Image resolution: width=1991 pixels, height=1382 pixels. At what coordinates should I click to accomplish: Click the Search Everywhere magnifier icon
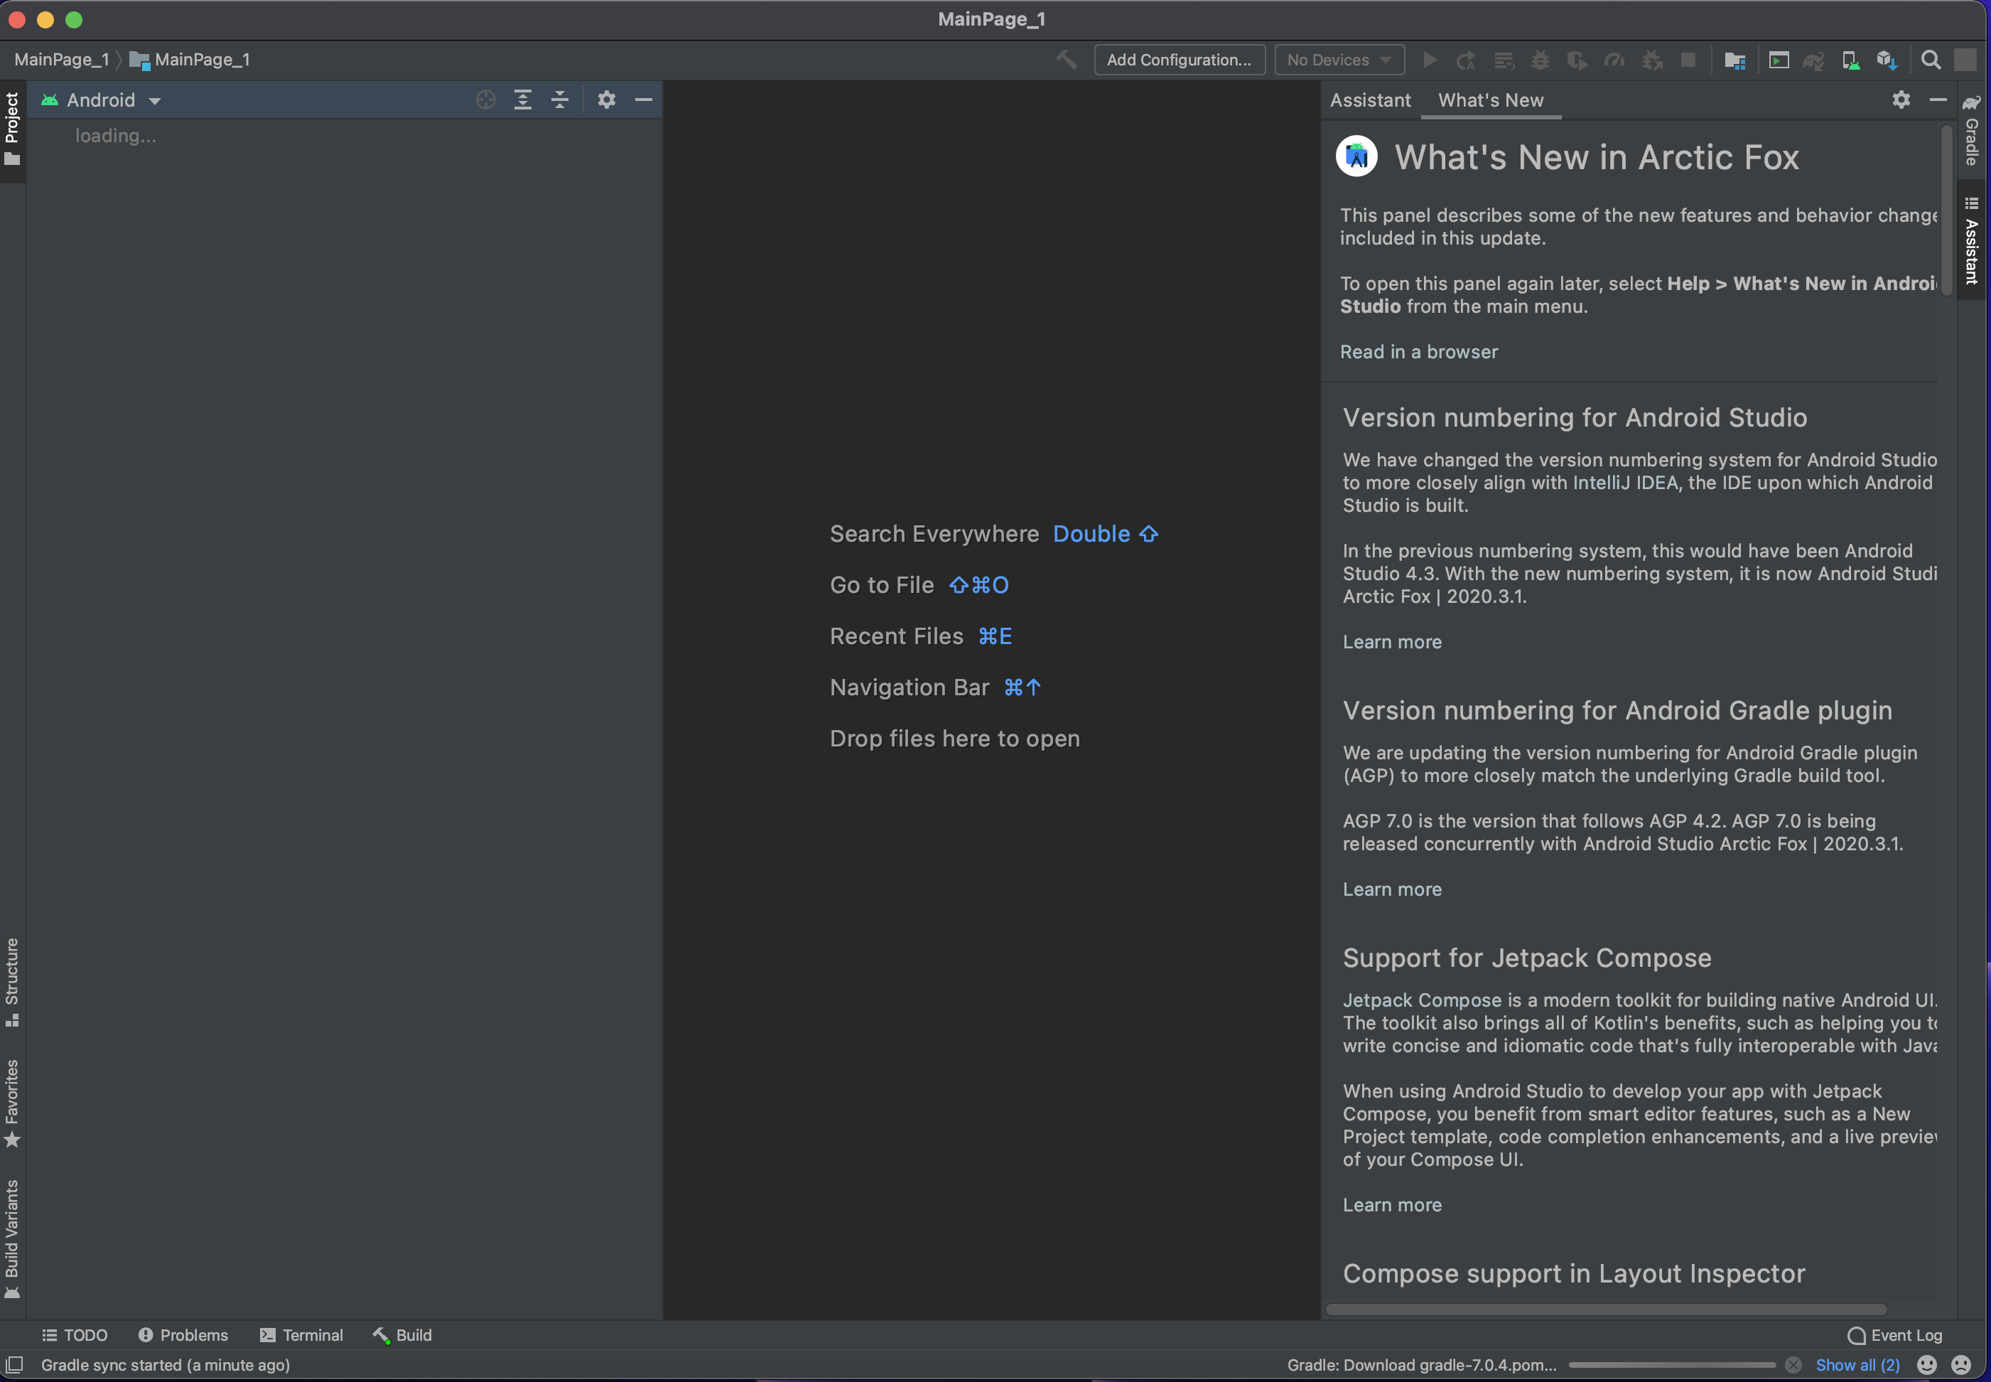pos(1931,60)
